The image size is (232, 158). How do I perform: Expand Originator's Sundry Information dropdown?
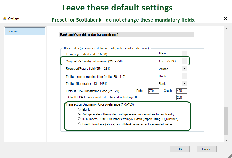[185, 61]
